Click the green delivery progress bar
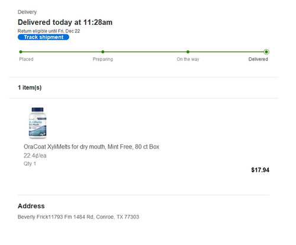Viewport: 296px width, 245px height. [x=143, y=52]
